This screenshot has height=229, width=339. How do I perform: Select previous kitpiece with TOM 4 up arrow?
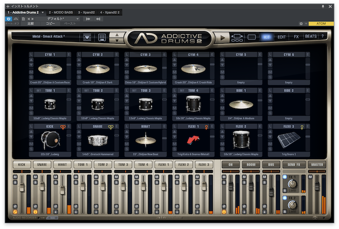coord(174,96)
